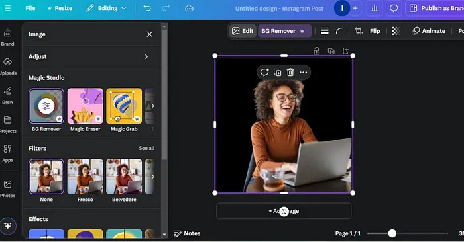
Task: Open the File menu
Action: 30,8
